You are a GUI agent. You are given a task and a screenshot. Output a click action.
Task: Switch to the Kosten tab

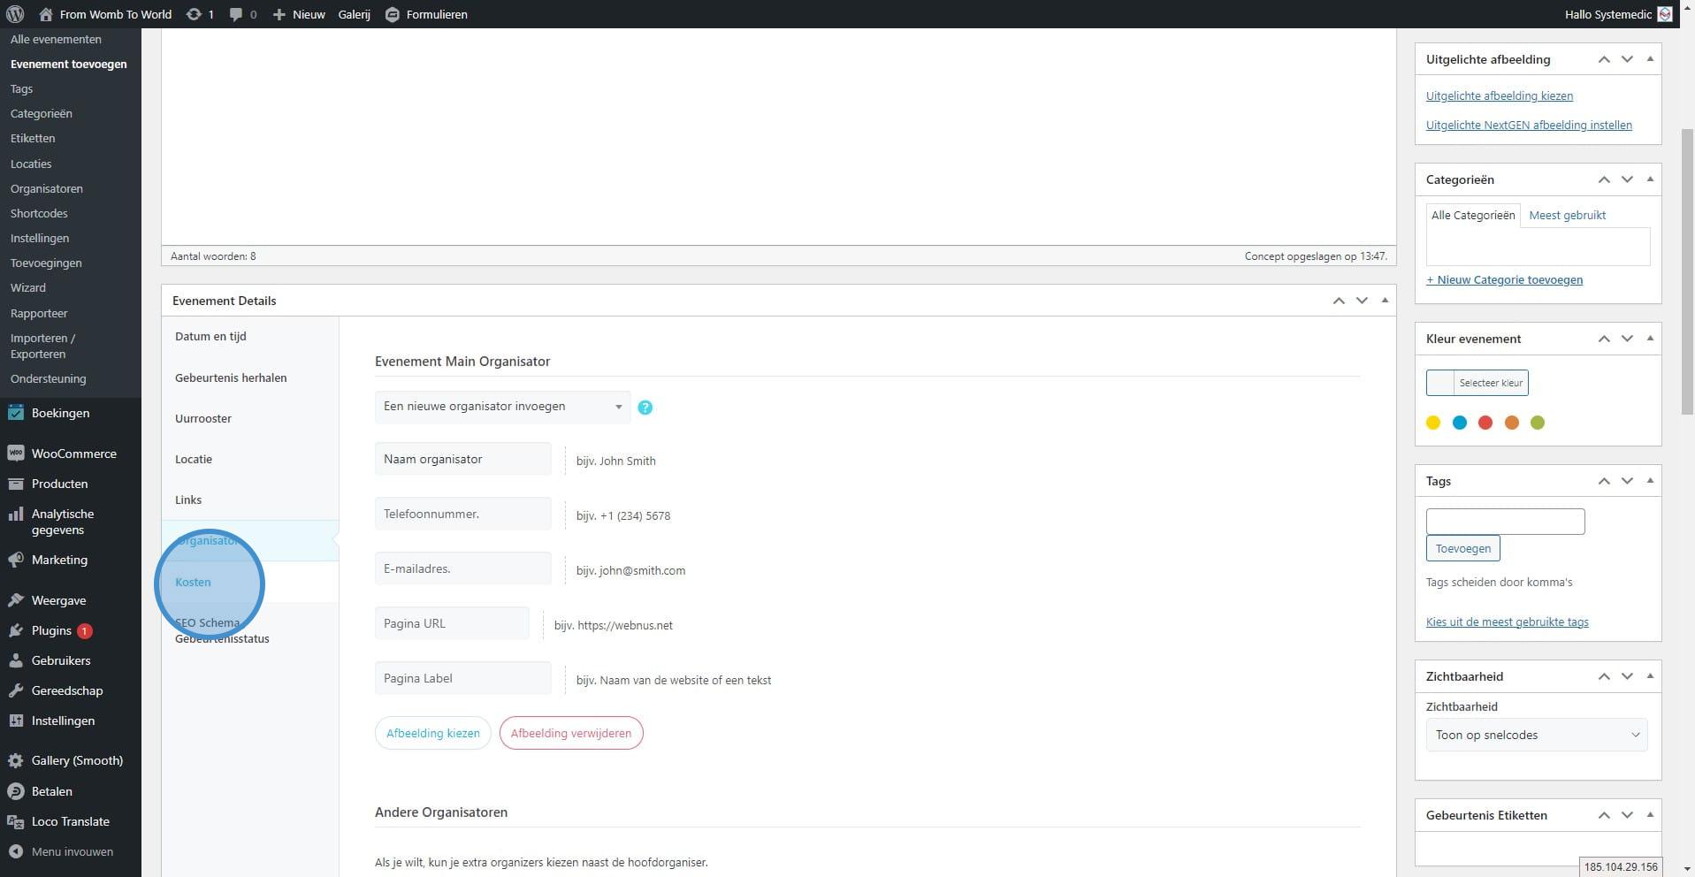193,582
